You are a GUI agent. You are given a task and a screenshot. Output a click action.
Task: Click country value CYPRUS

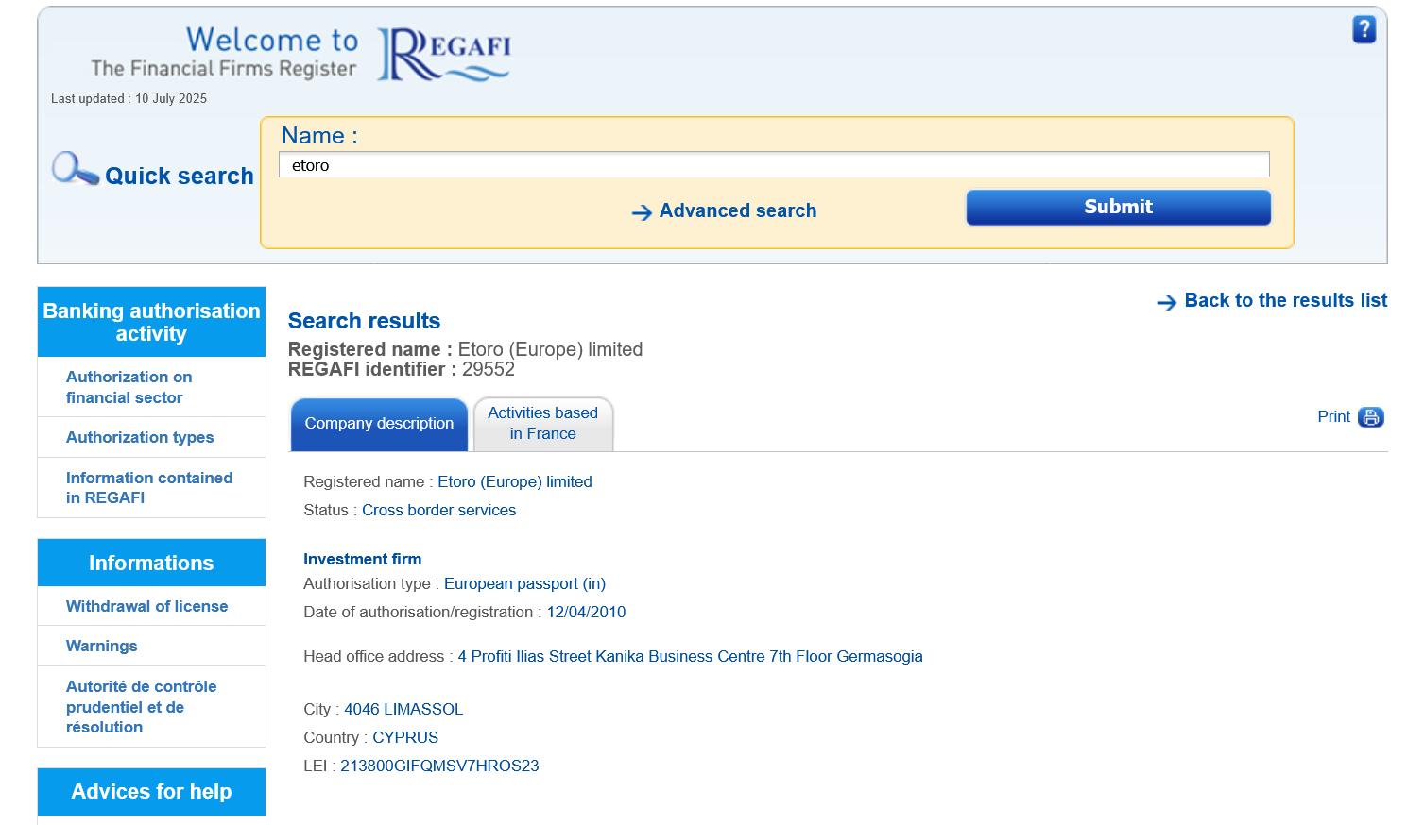click(405, 737)
